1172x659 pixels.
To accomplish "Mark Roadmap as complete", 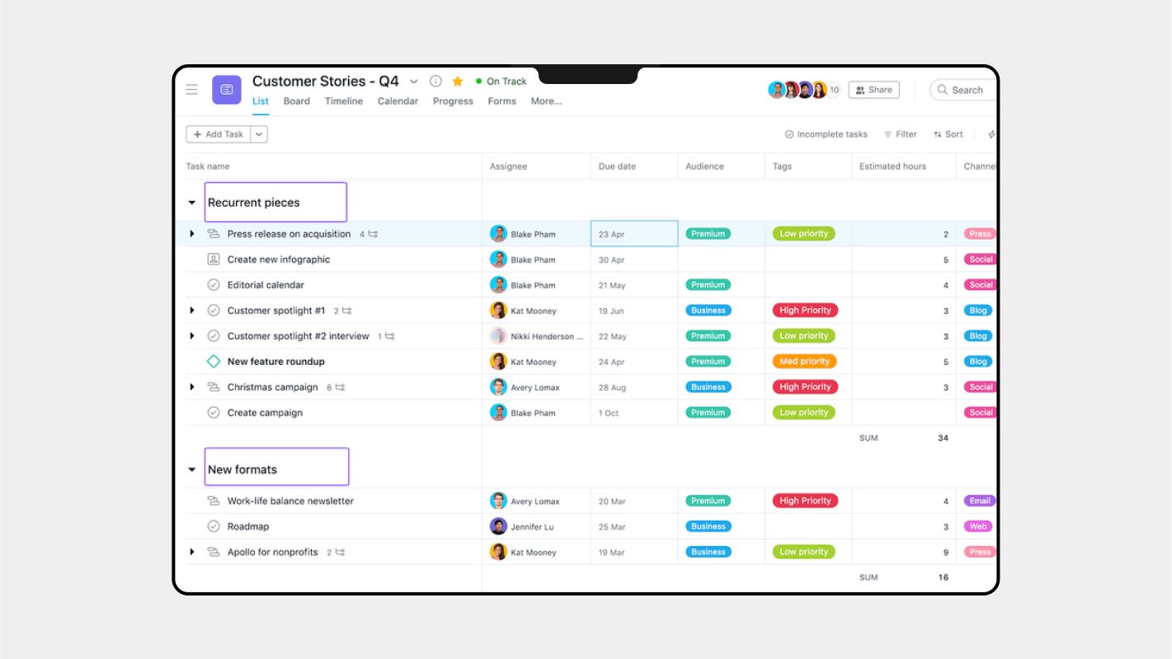I will click(213, 526).
